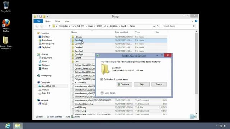
Task: Expand More details in the dialog
Action: pyautogui.click(x=108, y=93)
